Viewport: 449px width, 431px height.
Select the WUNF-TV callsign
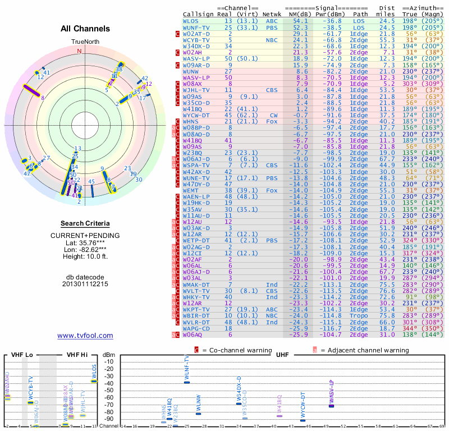(196, 27)
